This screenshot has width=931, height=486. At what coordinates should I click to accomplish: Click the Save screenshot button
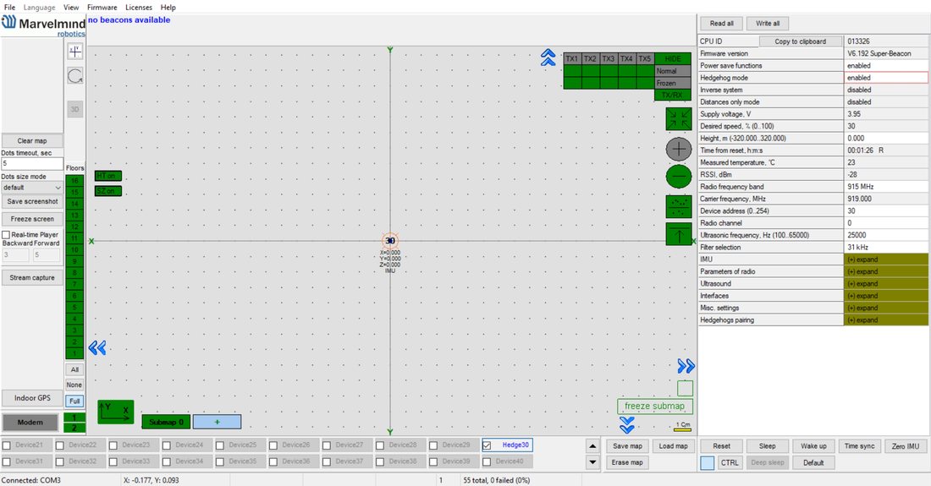tap(32, 201)
